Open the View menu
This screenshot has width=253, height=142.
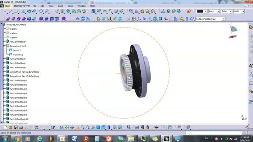click(51, 6)
